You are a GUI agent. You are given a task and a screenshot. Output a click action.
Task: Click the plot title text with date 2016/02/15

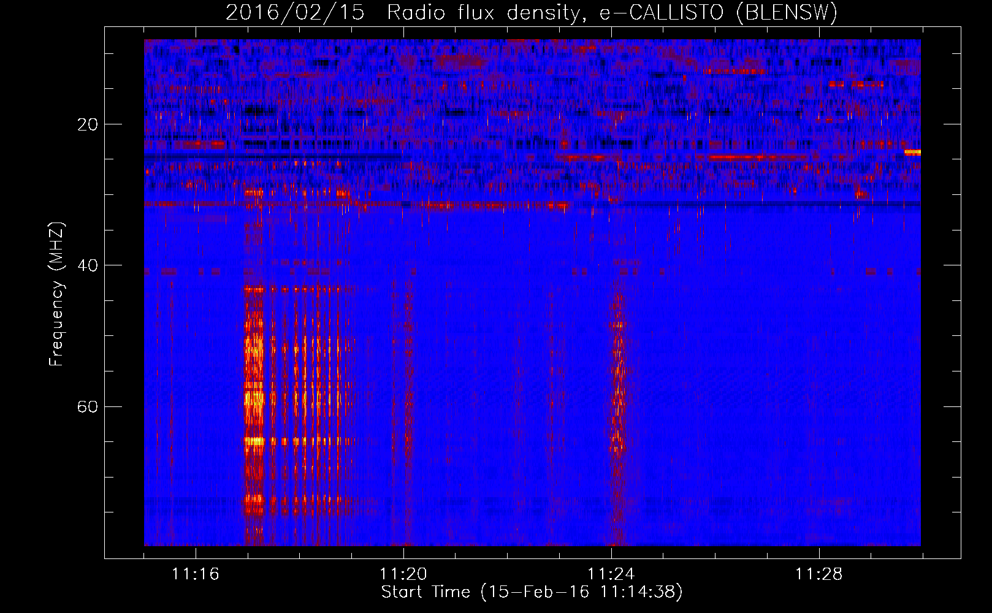[x=532, y=13]
